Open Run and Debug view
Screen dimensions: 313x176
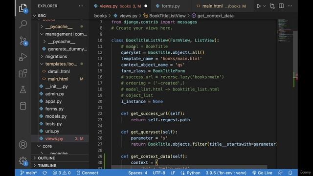(23, 57)
